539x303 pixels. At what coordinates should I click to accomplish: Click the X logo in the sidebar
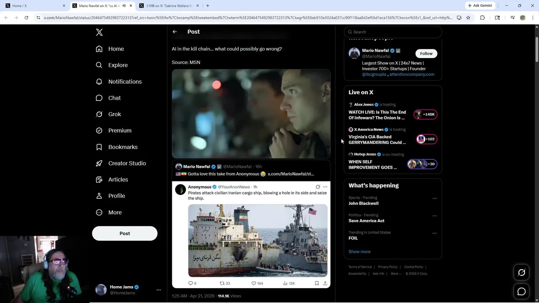coord(99,32)
